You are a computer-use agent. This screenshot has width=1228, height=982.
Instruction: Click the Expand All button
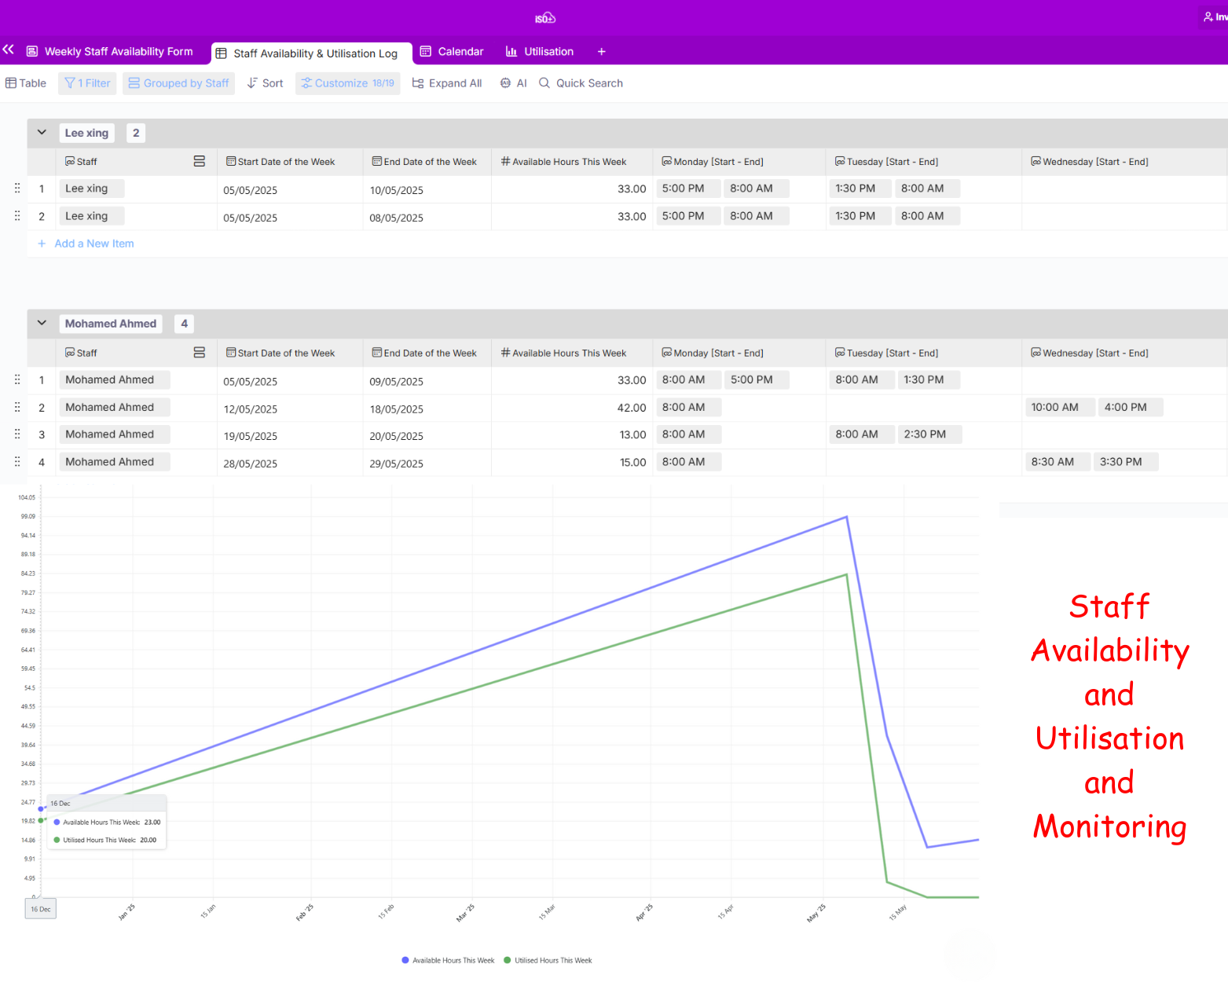point(447,83)
